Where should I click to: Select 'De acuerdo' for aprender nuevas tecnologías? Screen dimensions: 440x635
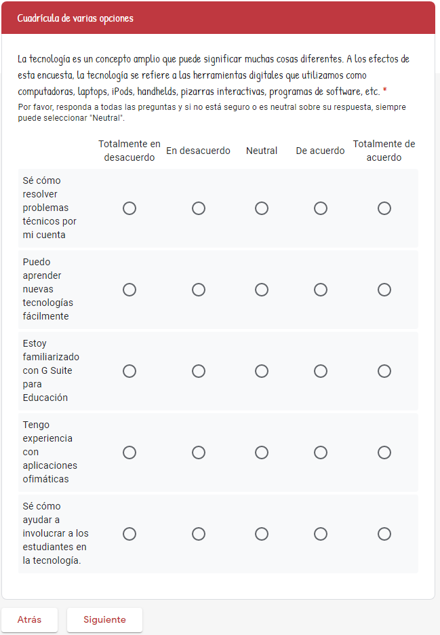tap(321, 290)
